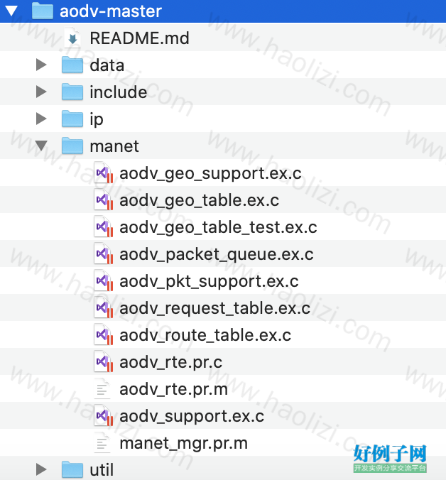Click icon of aodv_geo_table_test.ex.c

coord(104,227)
